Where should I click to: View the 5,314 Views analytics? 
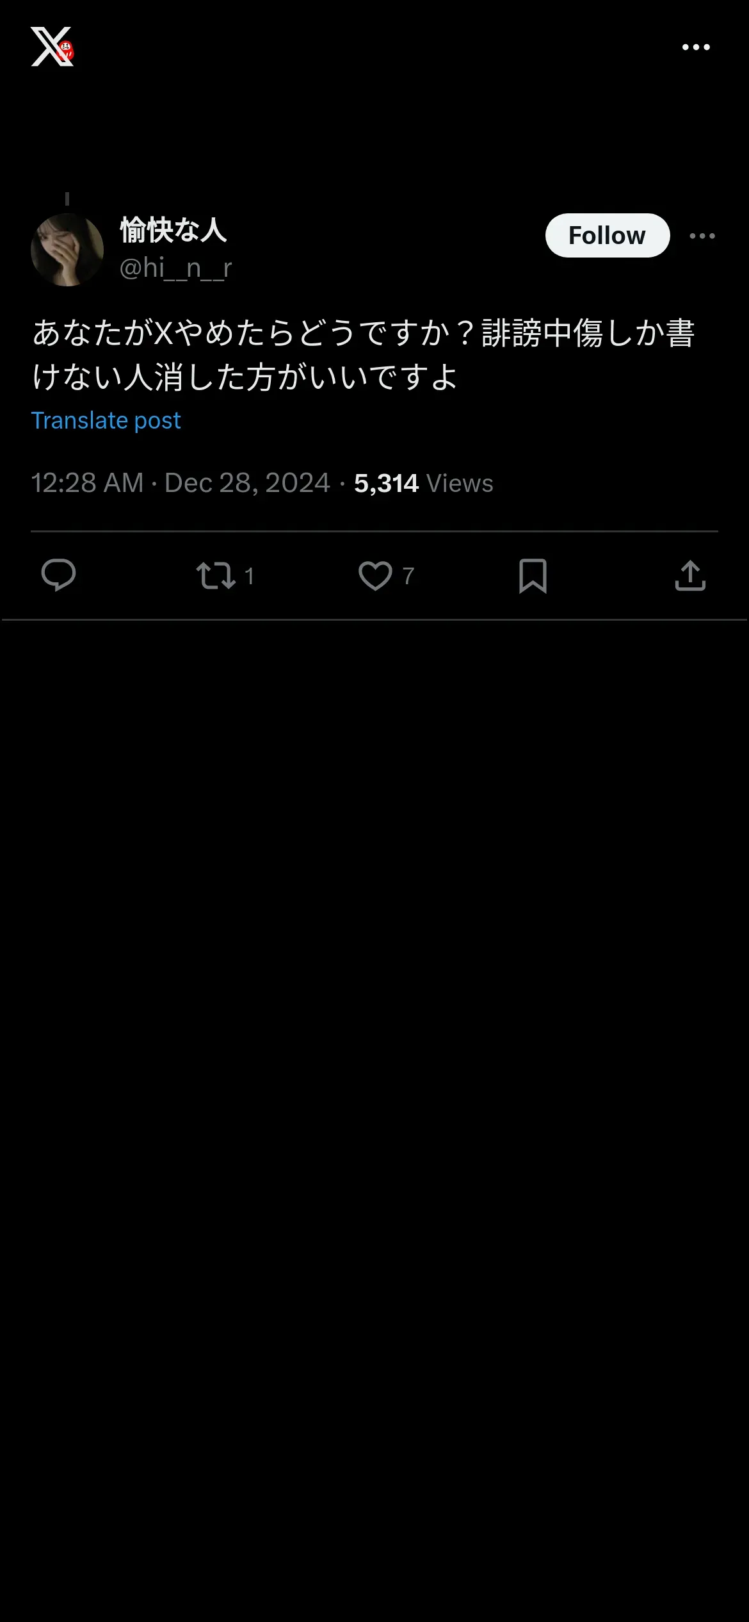click(x=423, y=483)
